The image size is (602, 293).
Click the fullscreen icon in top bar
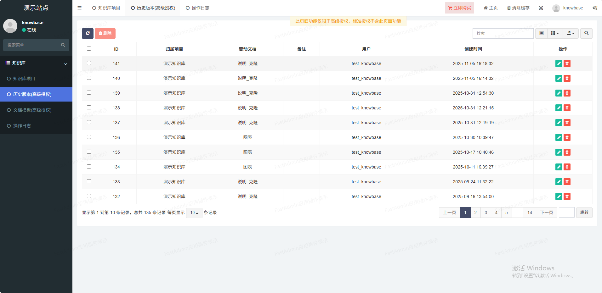[x=541, y=8]
